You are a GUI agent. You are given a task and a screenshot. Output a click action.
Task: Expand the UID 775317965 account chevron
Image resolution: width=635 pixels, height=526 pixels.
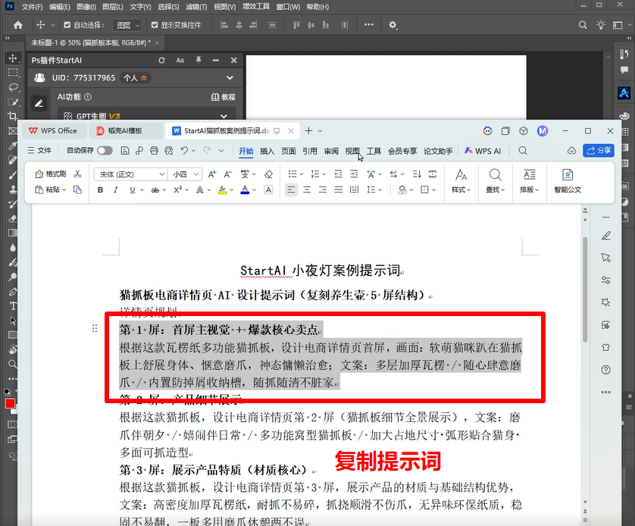tap(230, 78)
